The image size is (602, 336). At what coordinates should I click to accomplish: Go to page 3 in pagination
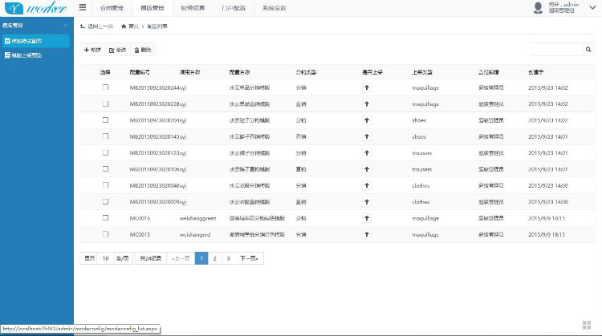pyautogui.click(x=228, y=258)
